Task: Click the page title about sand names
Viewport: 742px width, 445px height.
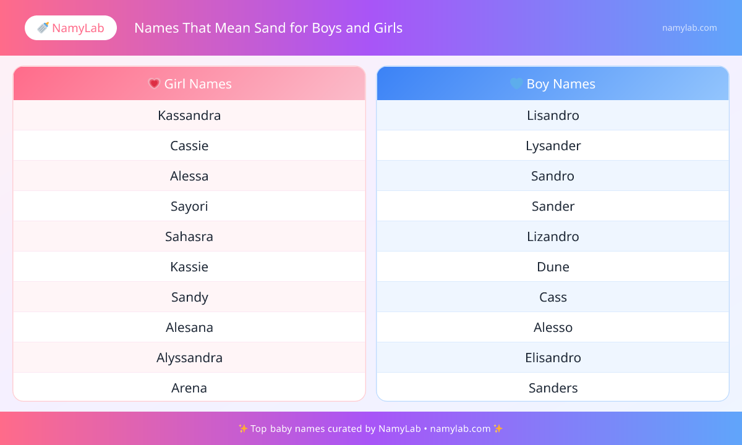Action: (x=268, y=28)
